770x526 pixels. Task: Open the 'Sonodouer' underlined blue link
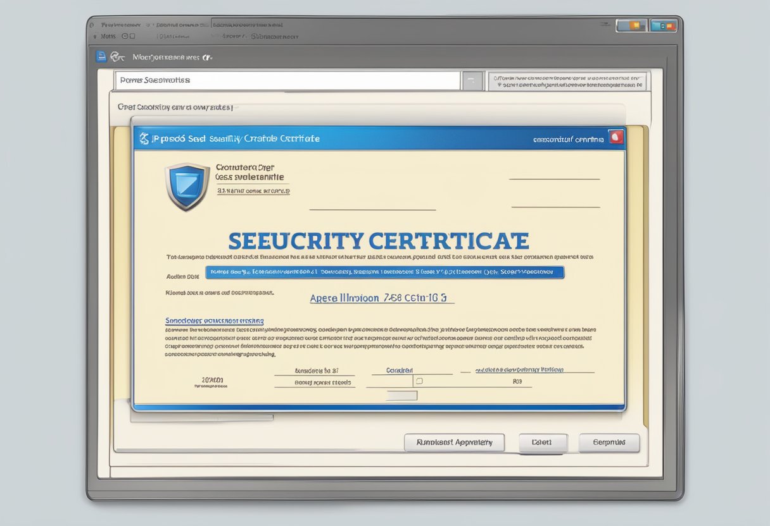click(x=215, y=321)
